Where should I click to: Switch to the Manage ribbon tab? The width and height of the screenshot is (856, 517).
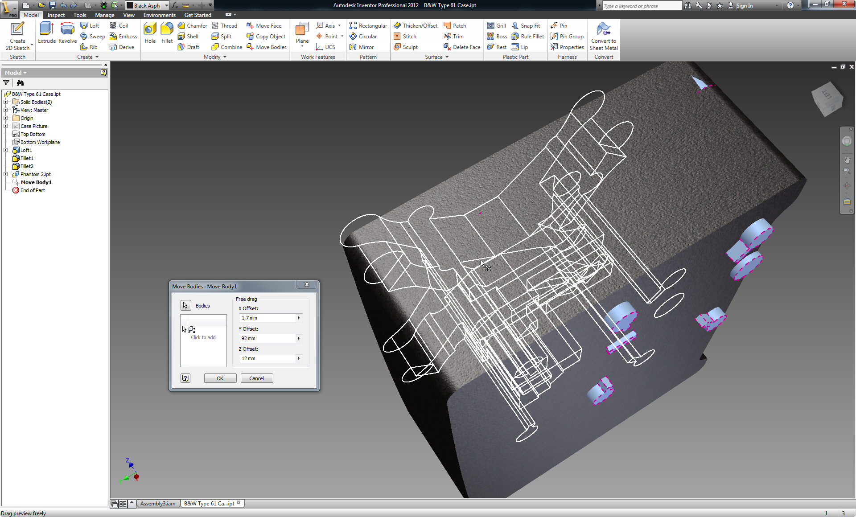[104, 15]
